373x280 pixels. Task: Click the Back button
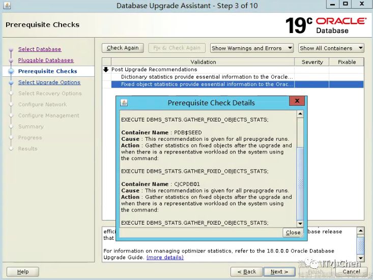click(247, 272)
